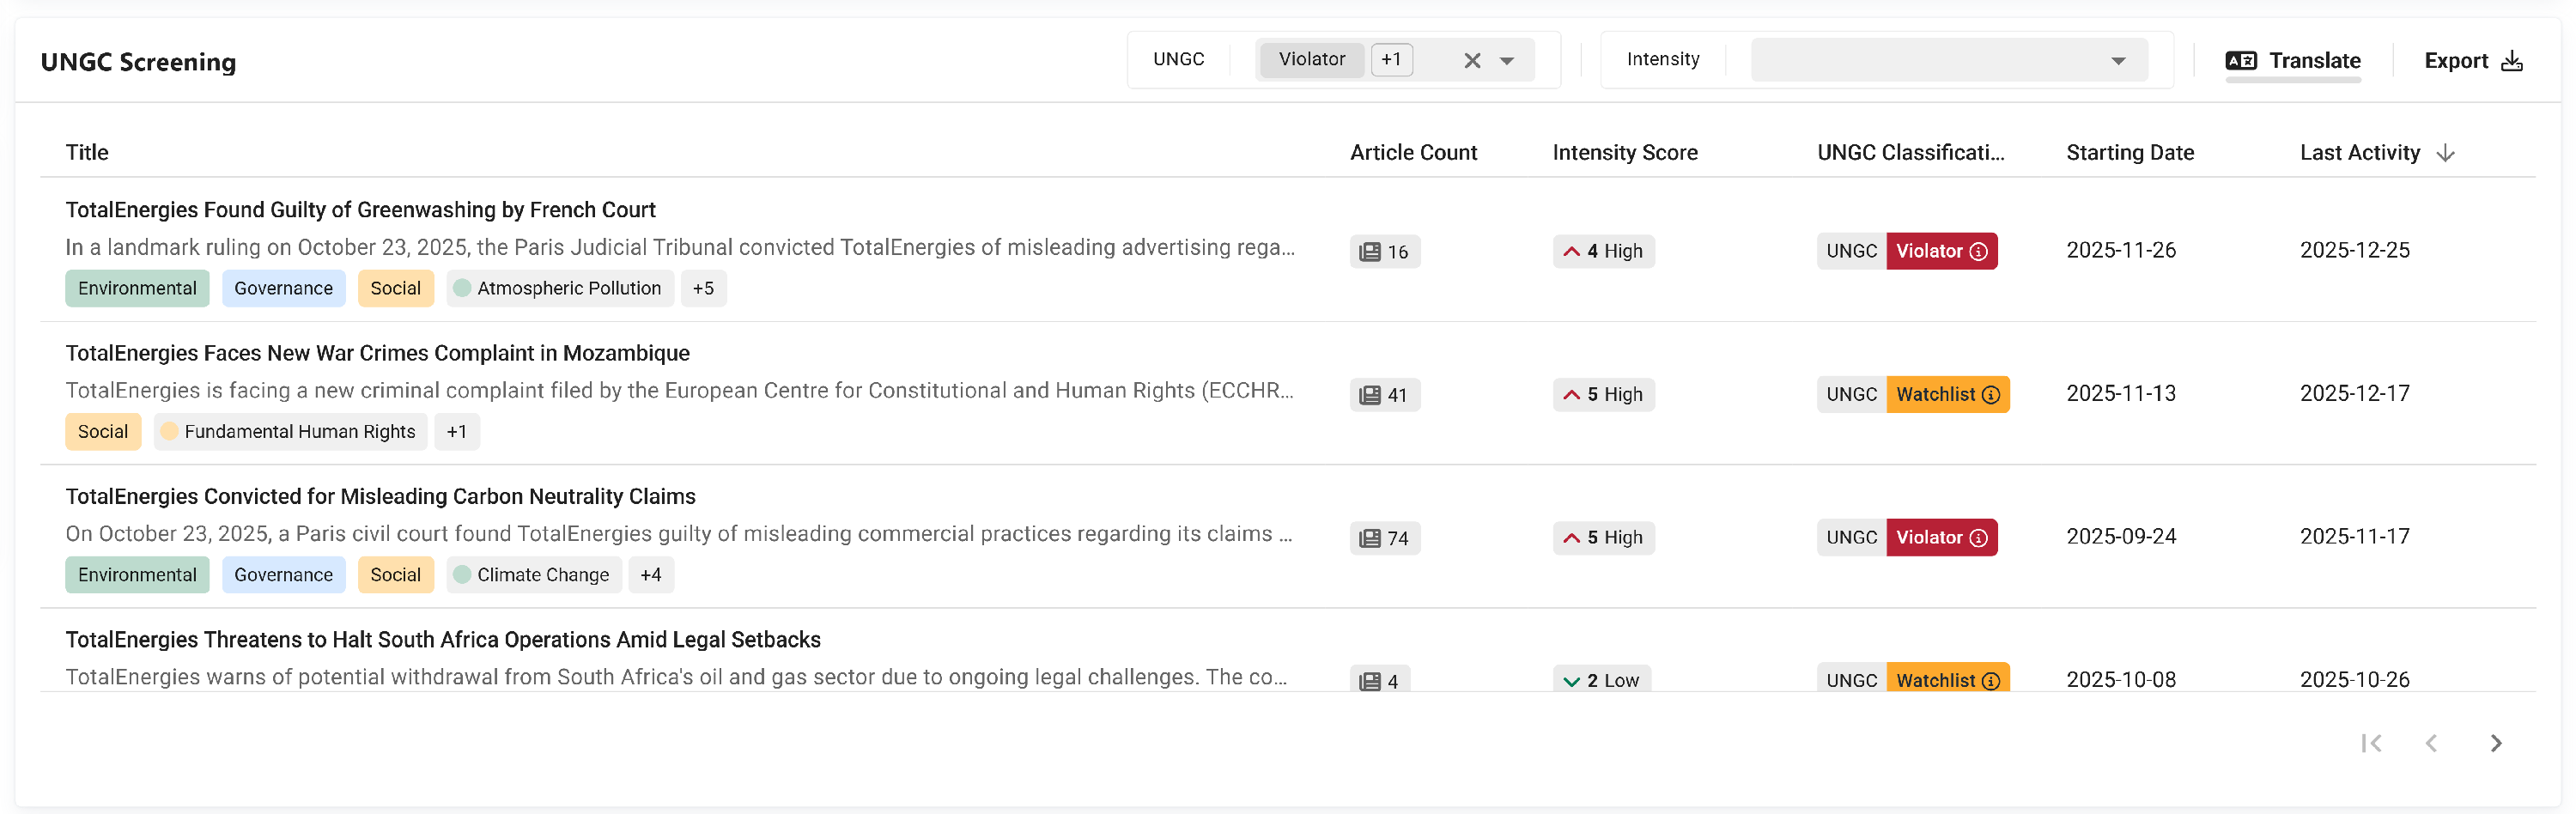Click Social tag on Carbon Neutrality row
The width and height of the screenshot is (2576, 814).
(x=395, y=574)
